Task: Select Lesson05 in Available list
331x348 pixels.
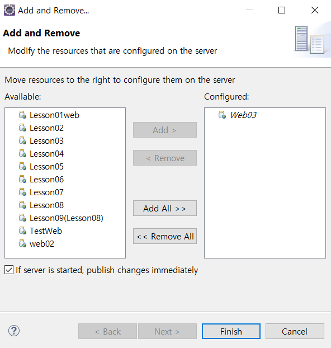Action: [46, 167]
